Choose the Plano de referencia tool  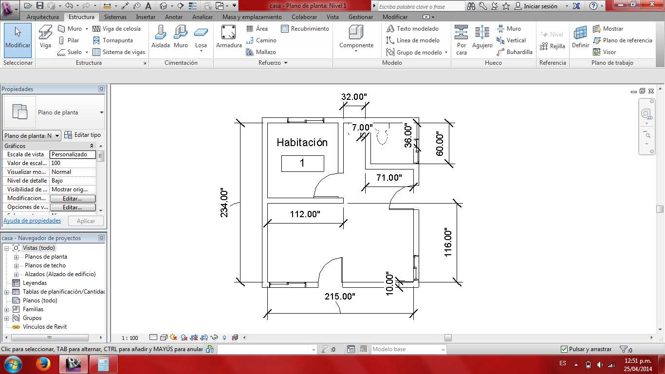[623, 40]
